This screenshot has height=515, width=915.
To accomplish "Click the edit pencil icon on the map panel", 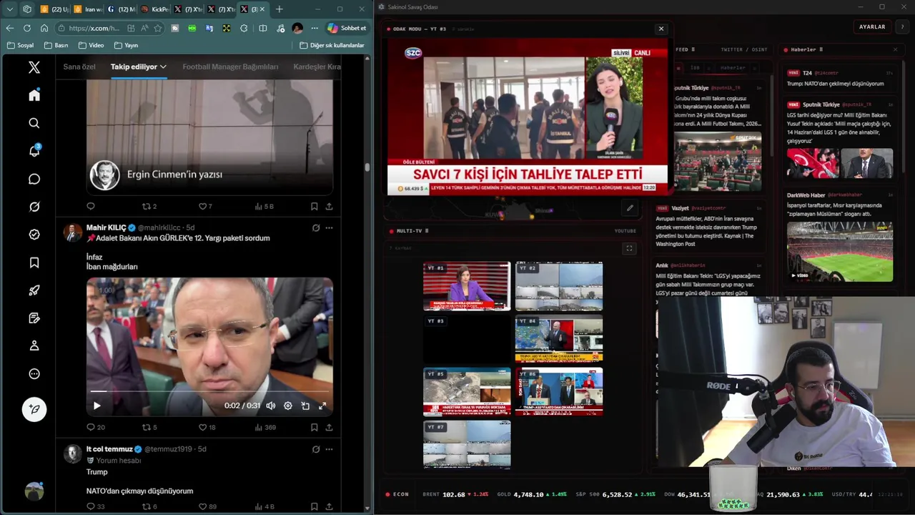I will click(x=630, y=208).
